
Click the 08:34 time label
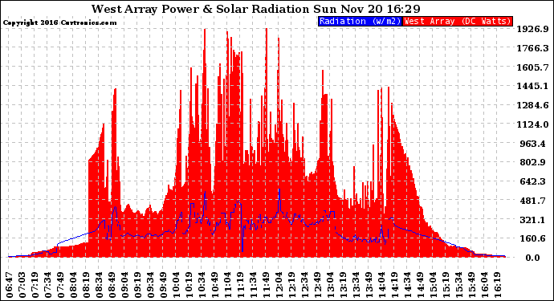99,285
